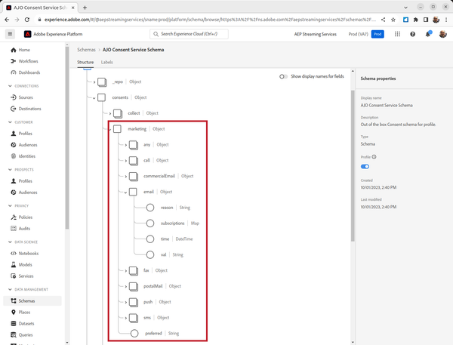Click the Places pin icon
Screen dimensions: 453x345
point(14,312)
